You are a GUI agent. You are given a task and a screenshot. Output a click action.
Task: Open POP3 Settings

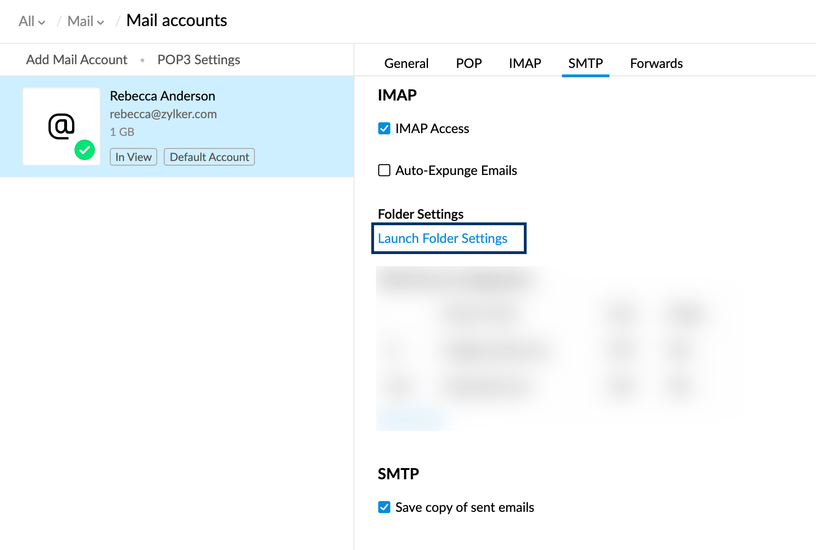pos(198,60)
